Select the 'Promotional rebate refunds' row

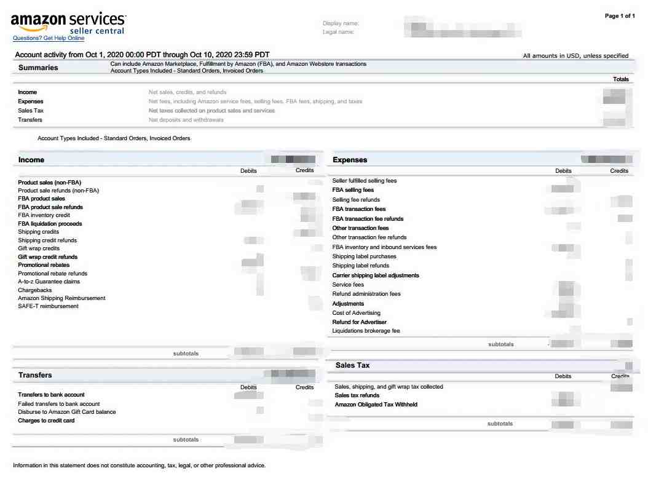pos(52,274)
